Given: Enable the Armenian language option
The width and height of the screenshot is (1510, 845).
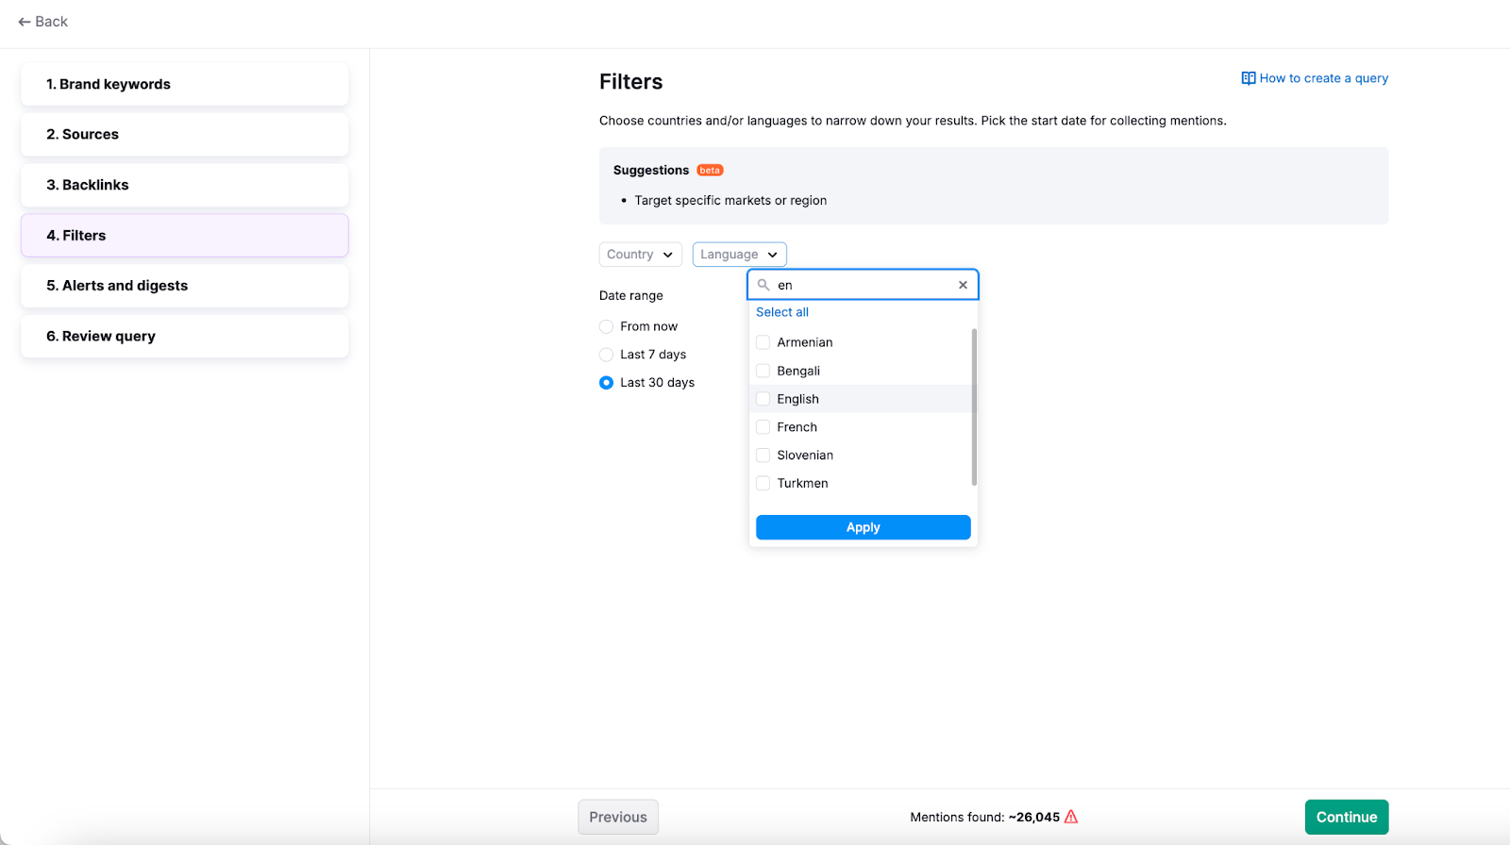Looking at the screenshot, I should click(763, 342).
